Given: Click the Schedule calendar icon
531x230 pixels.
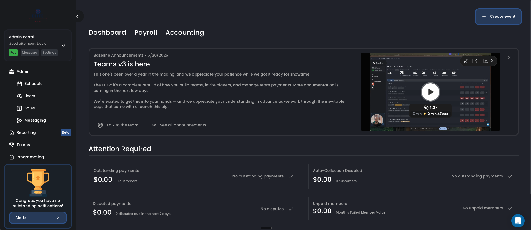Looking at the screenshot, I should click(19, 84).
